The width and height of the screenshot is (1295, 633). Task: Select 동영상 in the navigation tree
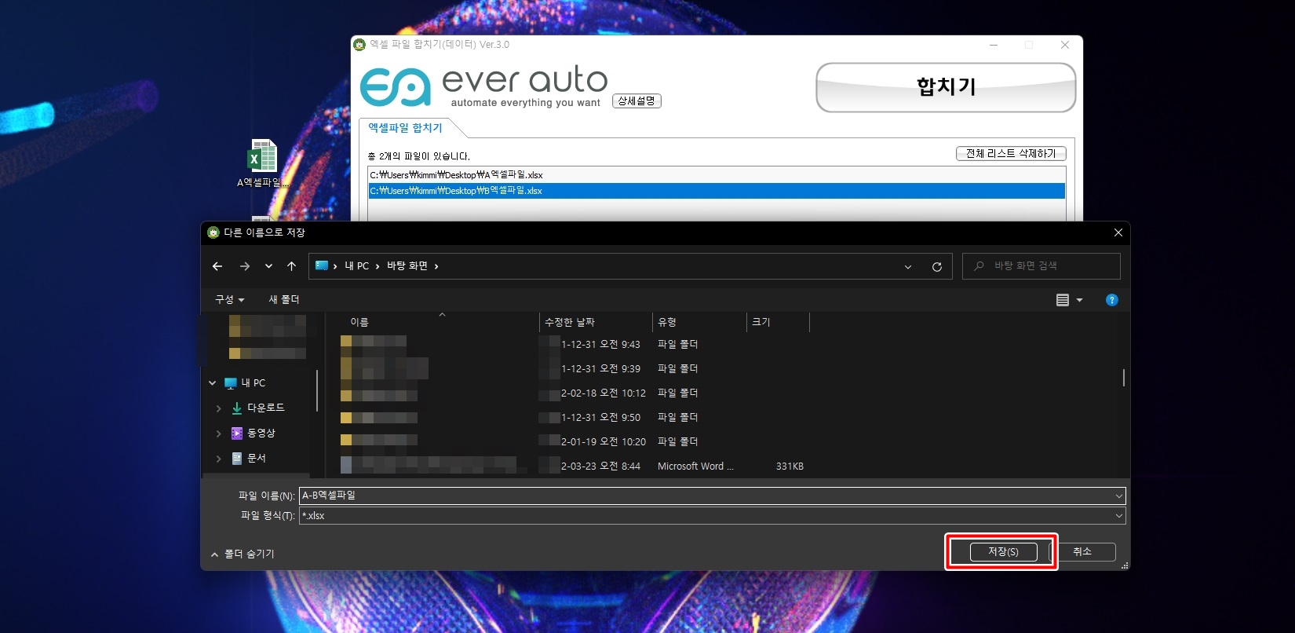(x=261, y=434)
